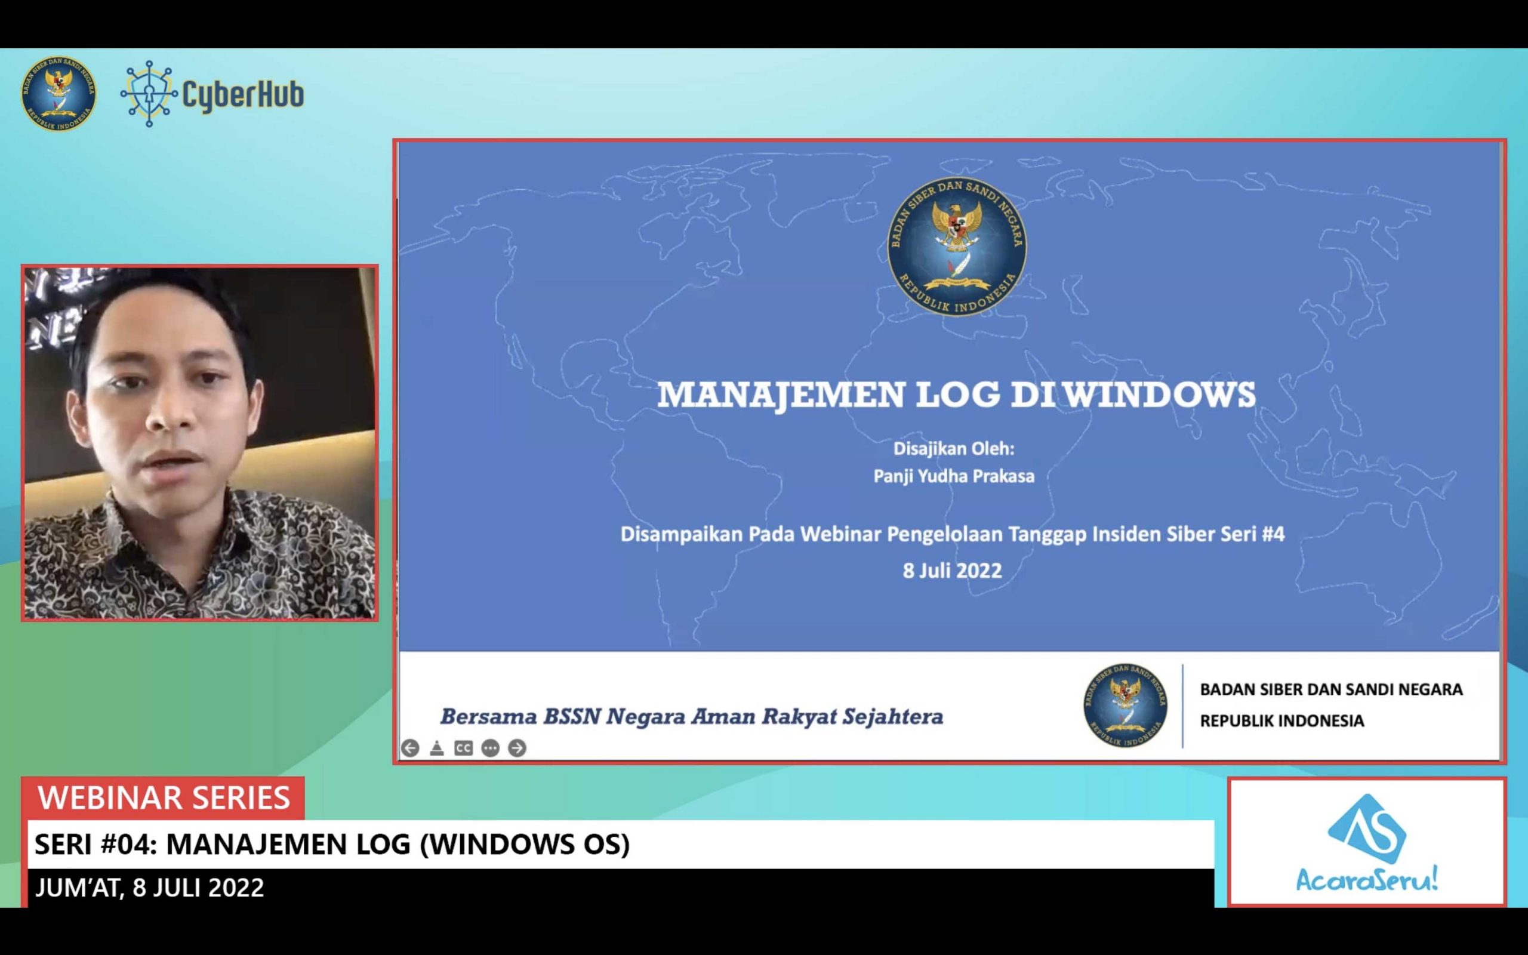Click "Bersama BSSN Negara Aman Rakyat Sejahtera" slogan
The width and height of the screenshot is (1528, 955).
click(x=691, y=717)
